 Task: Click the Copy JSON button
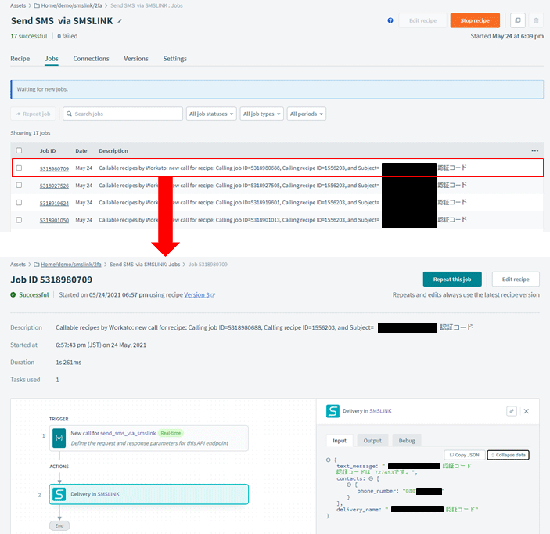point(465,455)
